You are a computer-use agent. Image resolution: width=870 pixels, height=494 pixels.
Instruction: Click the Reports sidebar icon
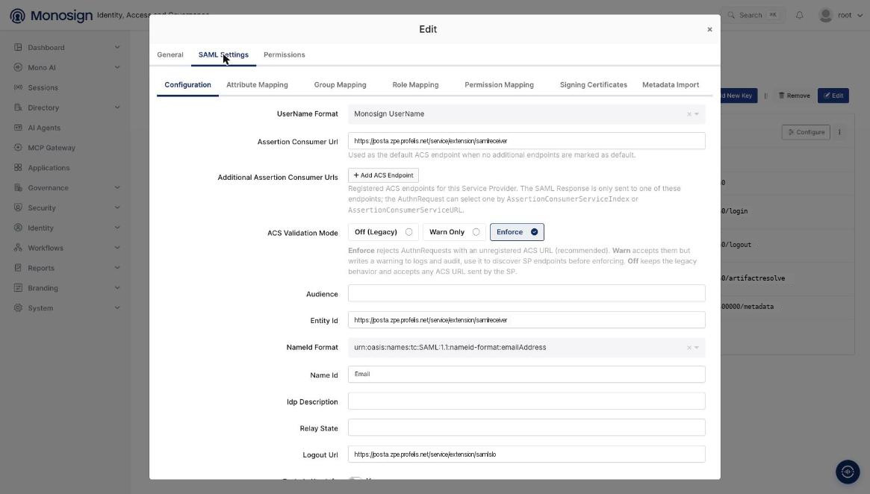[19, 267]
